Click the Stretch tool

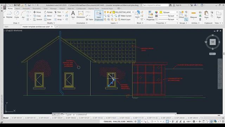click(x=38, y=19)
